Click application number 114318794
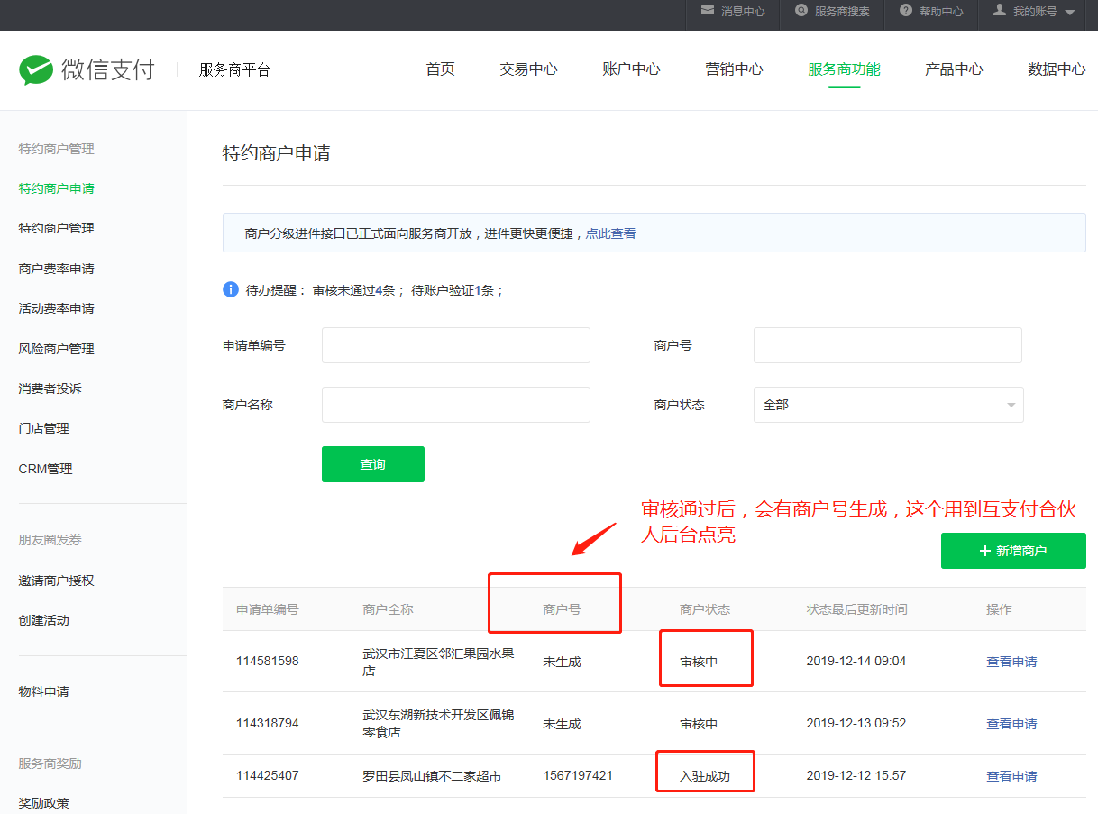Screen dimensions: 1098x814 pos(268,724)
